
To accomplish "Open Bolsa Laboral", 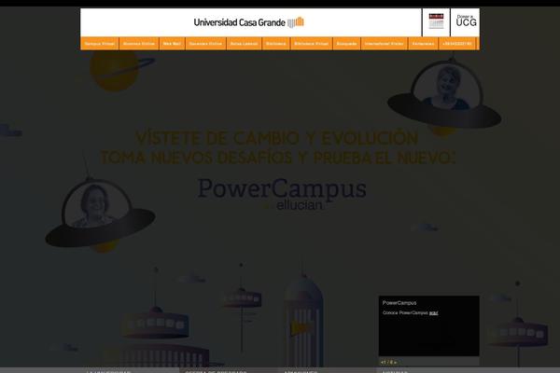I will pos(244,44).
